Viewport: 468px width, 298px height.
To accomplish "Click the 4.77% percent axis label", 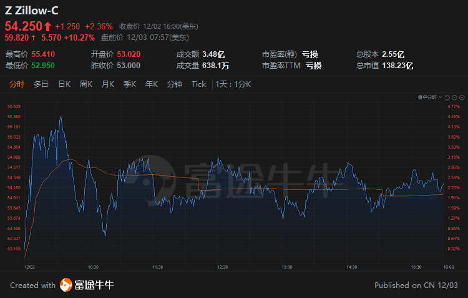I will 454,106.
